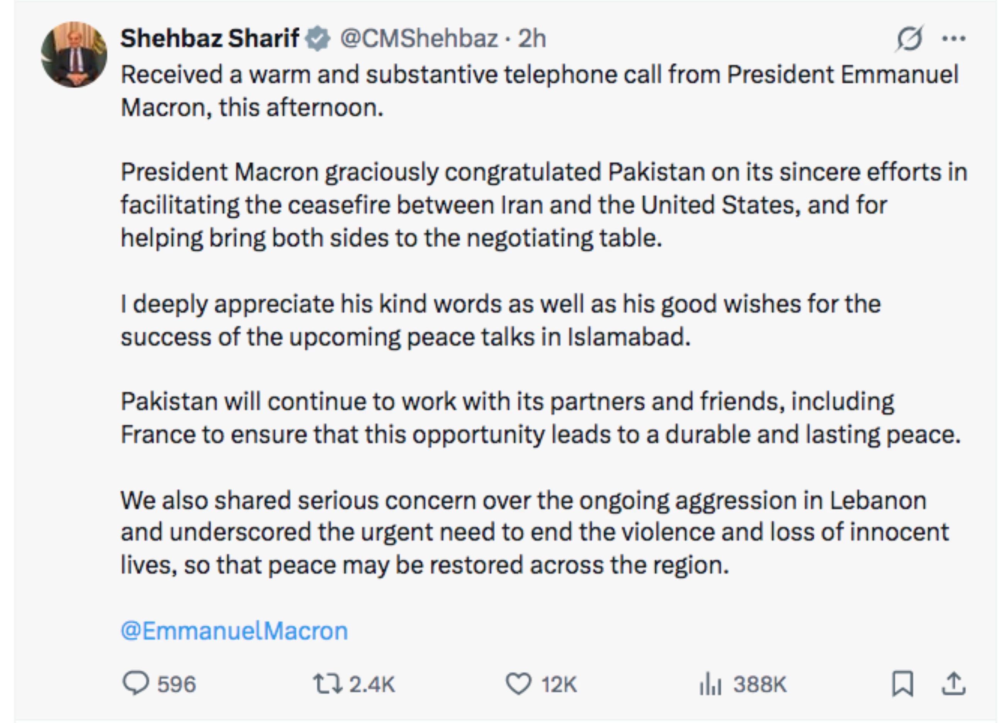Image resolution: width=1004 pixels, height=723 pixels.
Task: Click the verified badge next to Shehbaz Sharif
Action: click(x=317, y=38)
